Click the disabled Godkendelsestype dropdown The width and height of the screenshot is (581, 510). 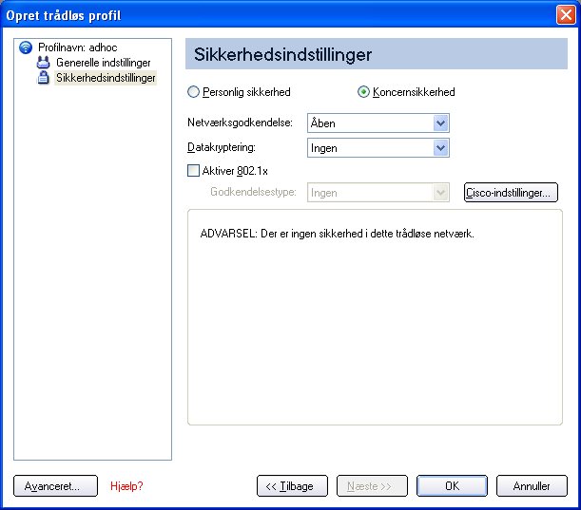coord(378,193)
